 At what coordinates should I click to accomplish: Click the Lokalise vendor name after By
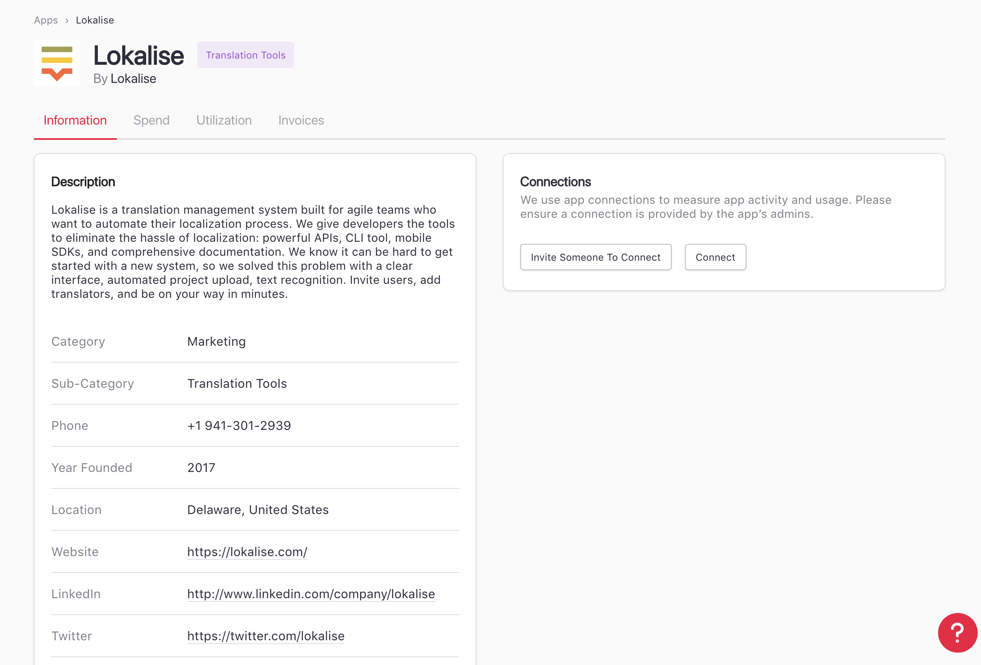pos(133,79)
